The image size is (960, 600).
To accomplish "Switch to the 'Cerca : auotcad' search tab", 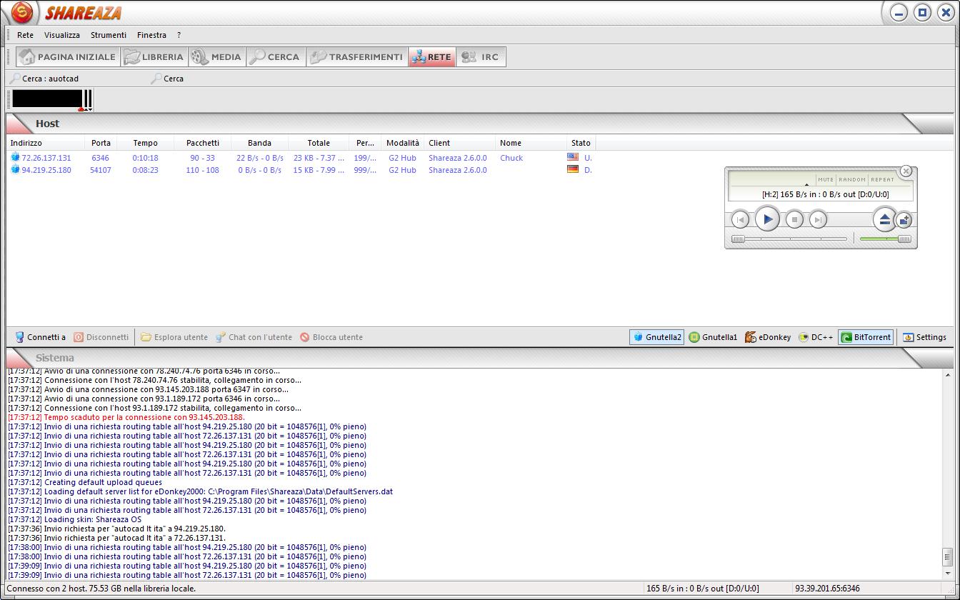I will pos(50,79).
